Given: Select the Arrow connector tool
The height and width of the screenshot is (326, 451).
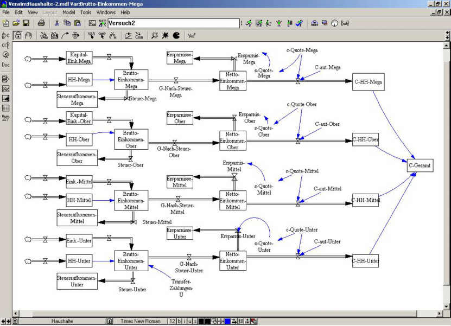Looking at the screenshot, I should click(66, 36).
